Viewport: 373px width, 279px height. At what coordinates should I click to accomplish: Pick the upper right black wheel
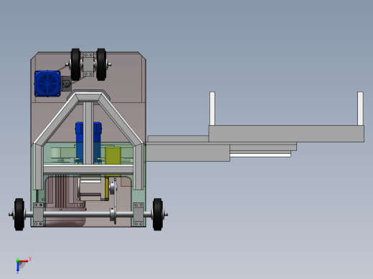(101, 64)
